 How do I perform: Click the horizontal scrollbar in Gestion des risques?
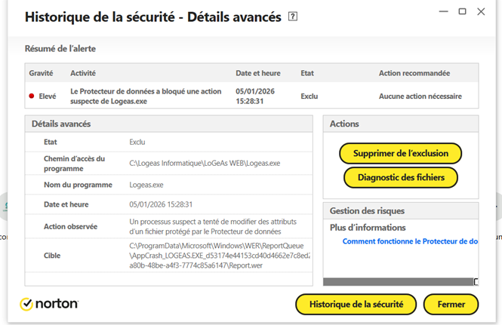pos(398,282)
